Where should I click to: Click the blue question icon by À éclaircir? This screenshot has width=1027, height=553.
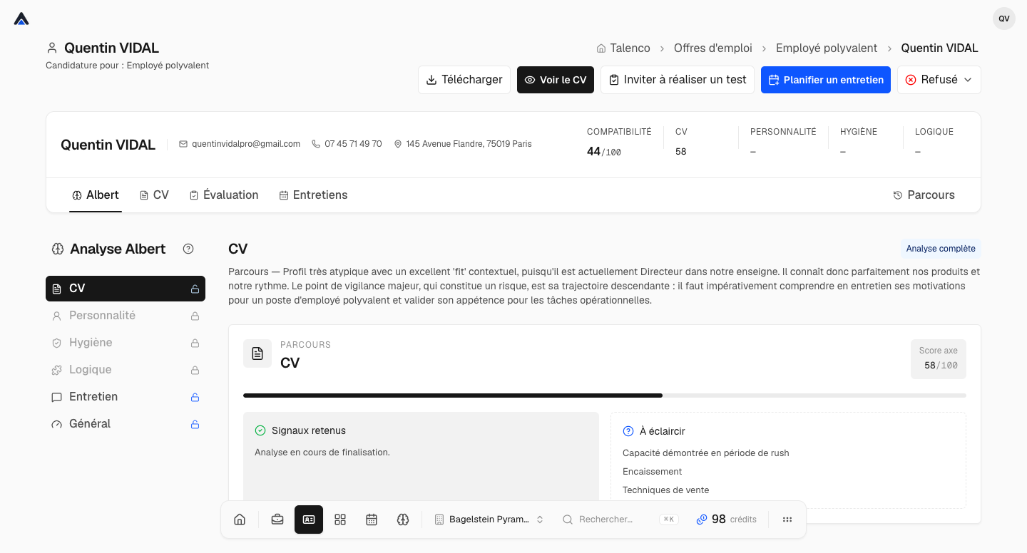click(x=628, y=431)
